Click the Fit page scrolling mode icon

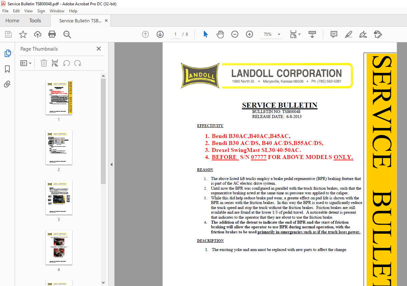[293, 34]
